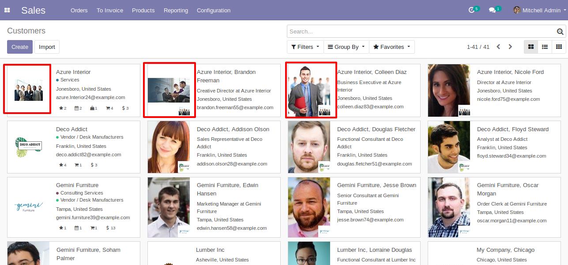Screen dimensions: 568x265
Task: Open the conversations chat bubble icon
Action: [493, 10]
